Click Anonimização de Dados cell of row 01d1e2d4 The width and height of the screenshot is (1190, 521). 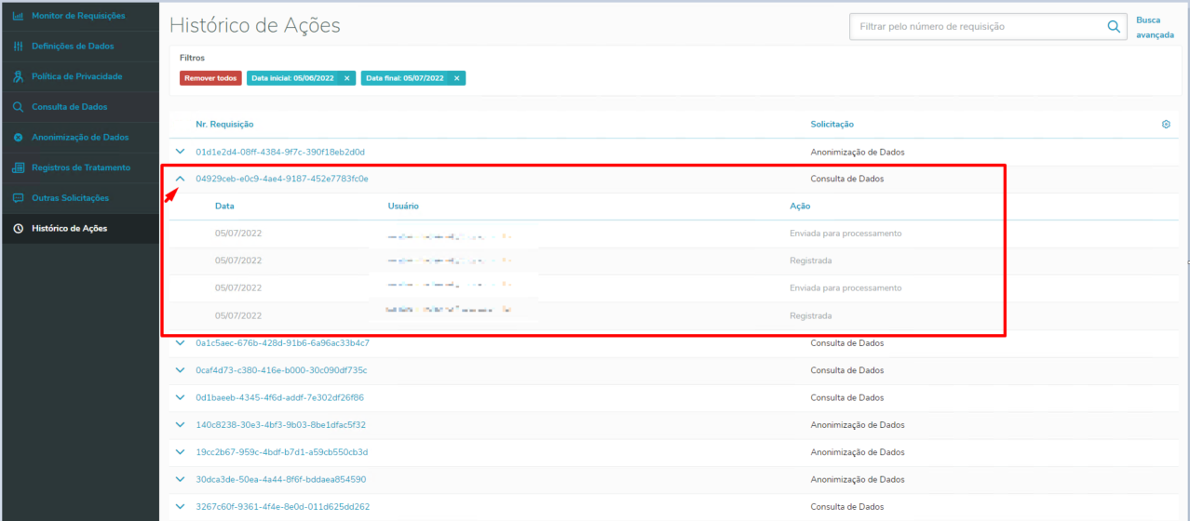pyautogui.click(x=858, y=152)
